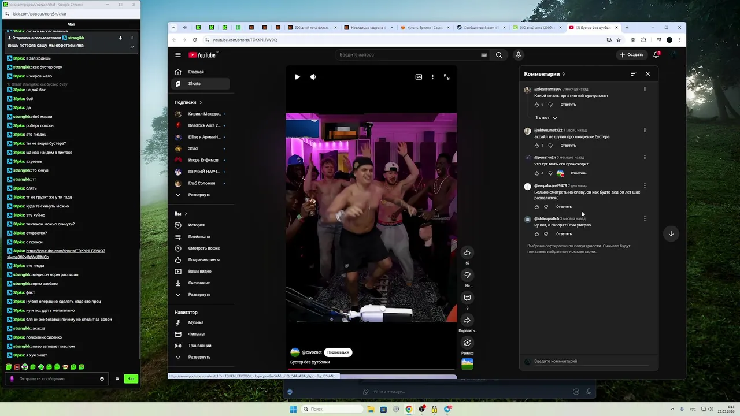Viewport: 740px width, 416px height.
Task: Click the YouTube search magnifier button
Action: pyautogui.click(x=499, y=55)
